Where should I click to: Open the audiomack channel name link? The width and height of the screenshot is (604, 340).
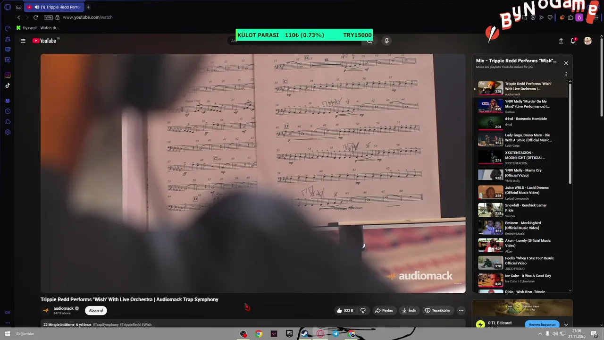point(63,308)
